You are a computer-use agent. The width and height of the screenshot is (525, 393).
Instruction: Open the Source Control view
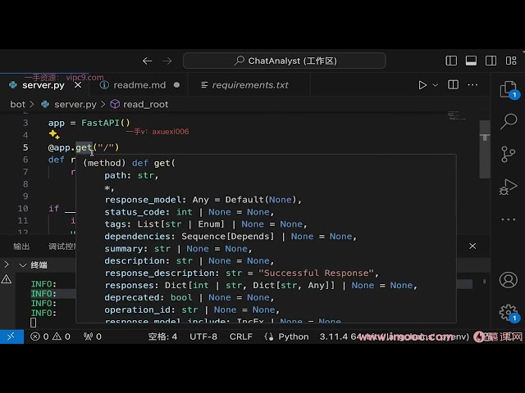508,154
